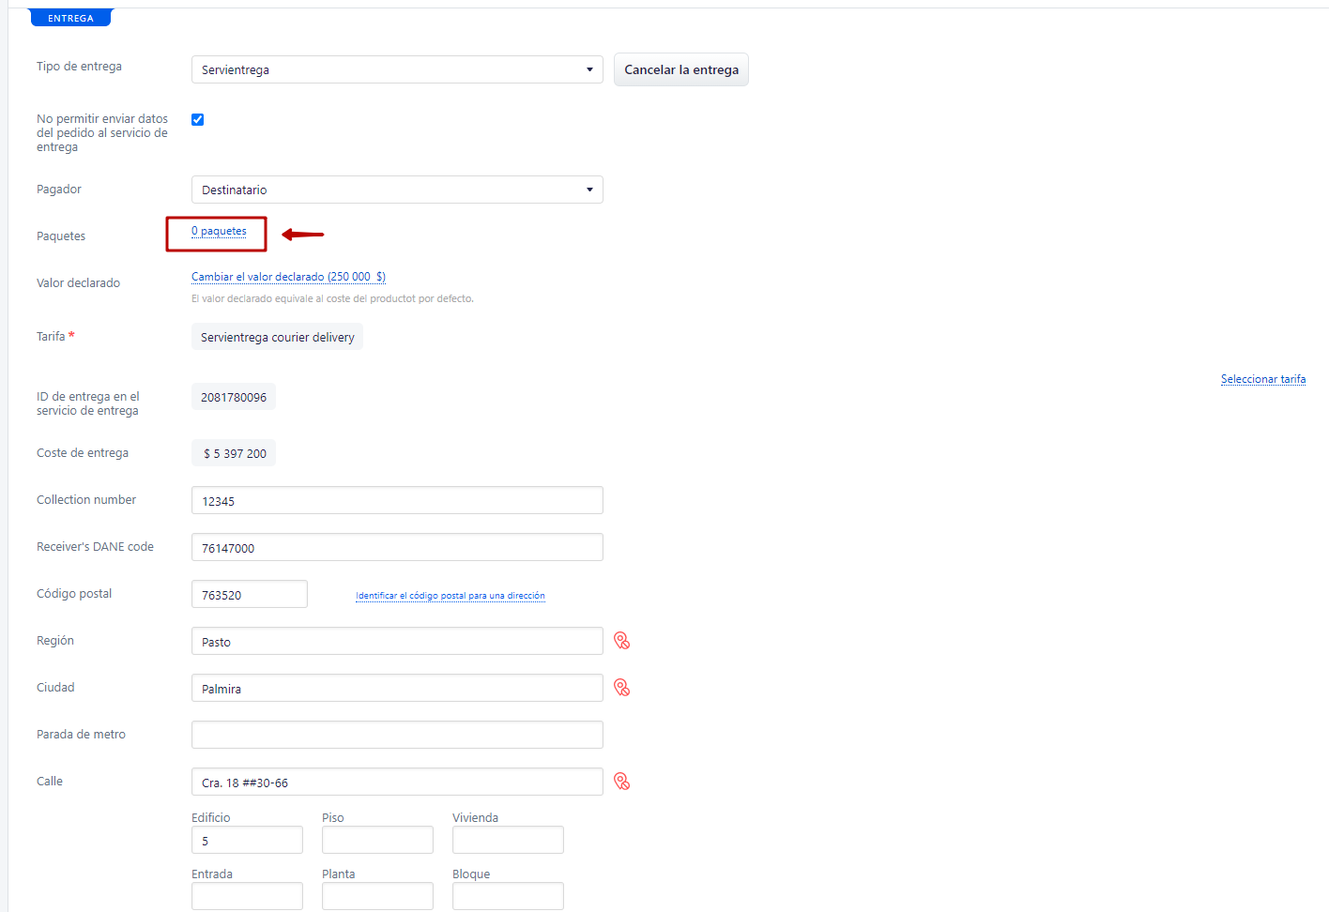This screenshot has width=1329, height=912.
Task: Uncheck 'No permitir enviar datos del pedido' checkbox
Action: pos(197,119)
